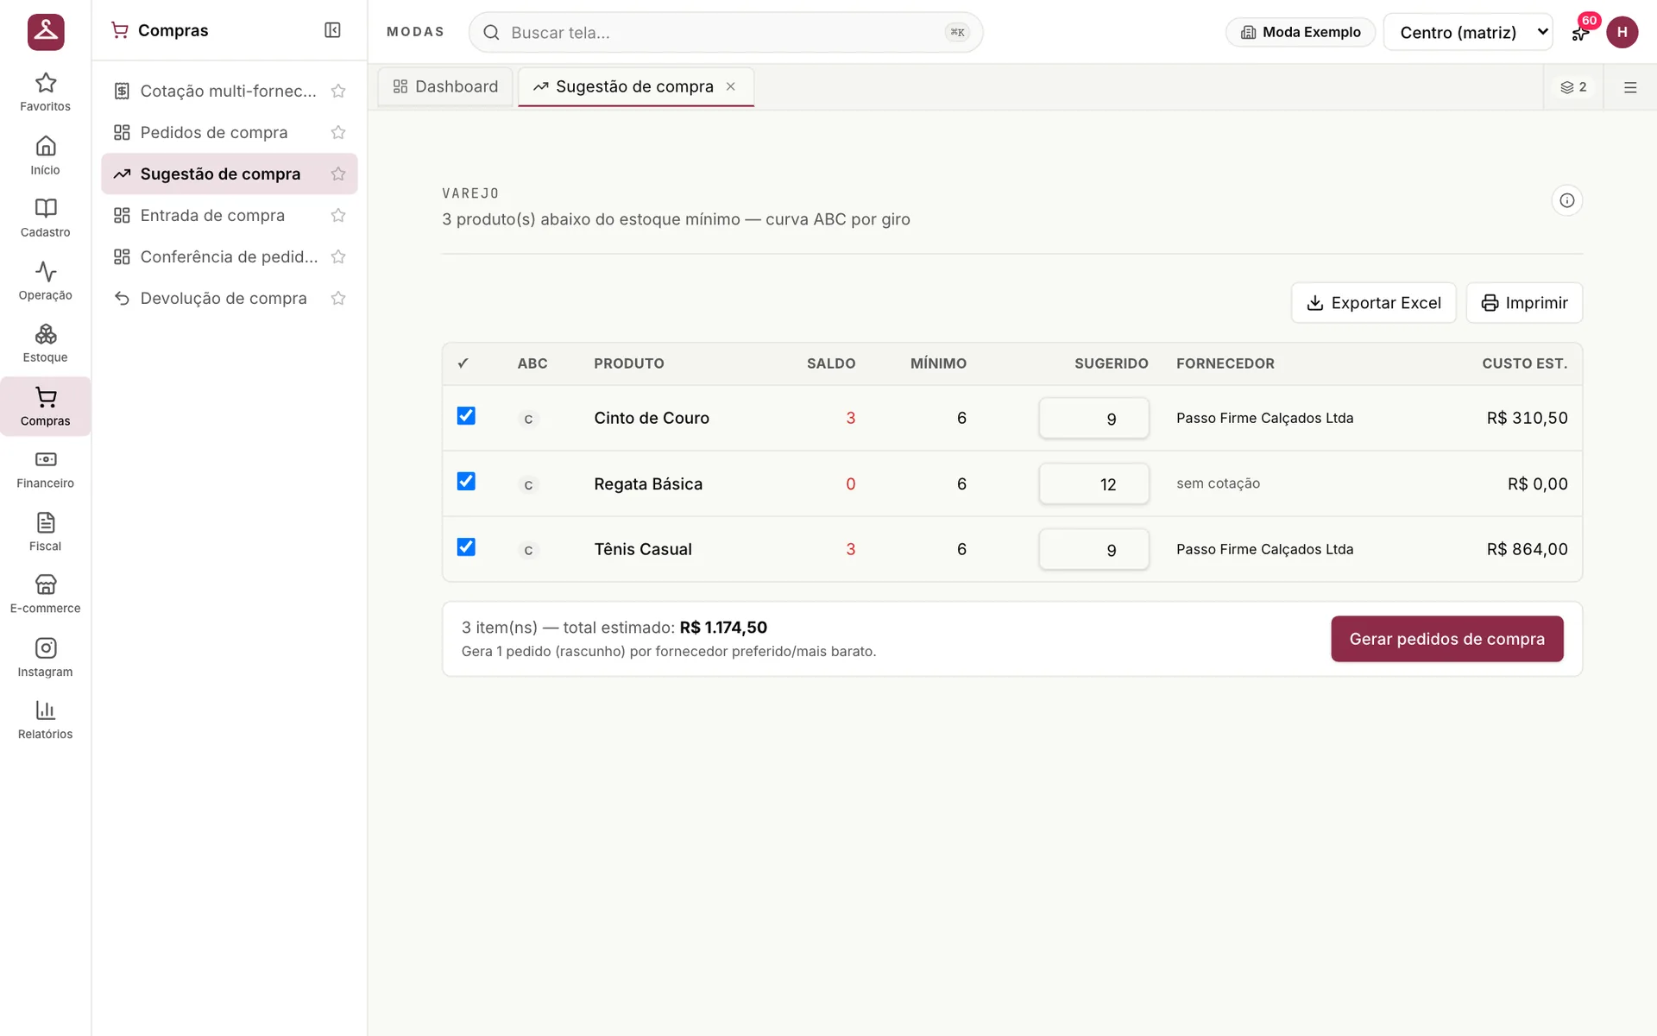
Task: Open the stacked layers counter showing 2
Action: point(1573,87)
